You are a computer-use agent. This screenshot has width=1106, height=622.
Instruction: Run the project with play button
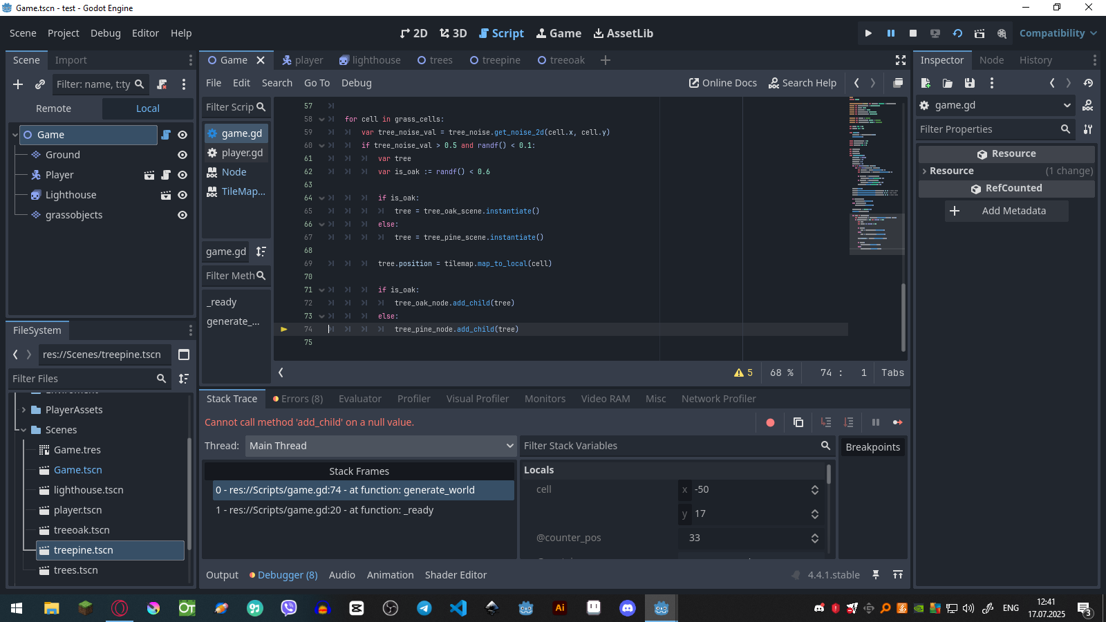coord(868,33)
